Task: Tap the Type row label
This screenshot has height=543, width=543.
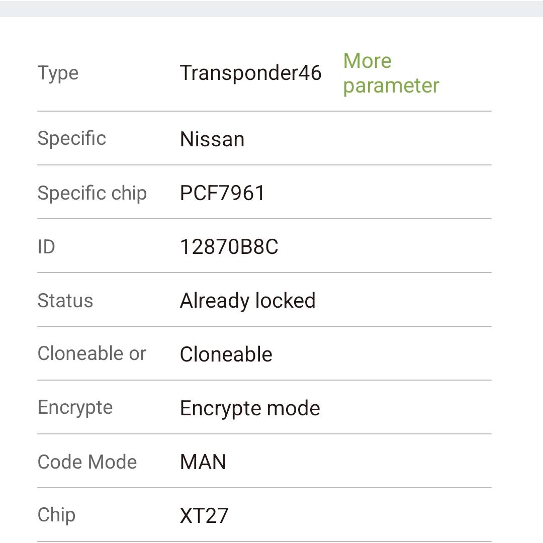Action: coord(58,73)
